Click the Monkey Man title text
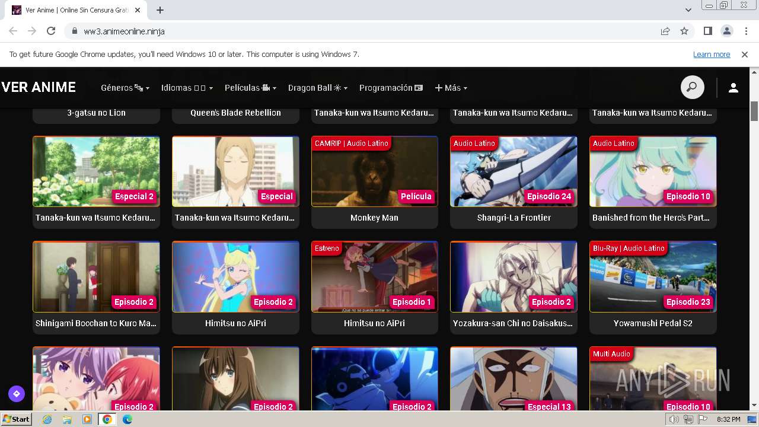 coord(374,218)
